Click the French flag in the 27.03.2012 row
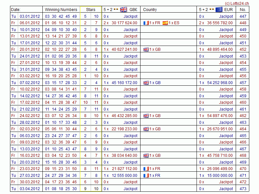Viewport: 259px width, 194px height. point(146,176)
